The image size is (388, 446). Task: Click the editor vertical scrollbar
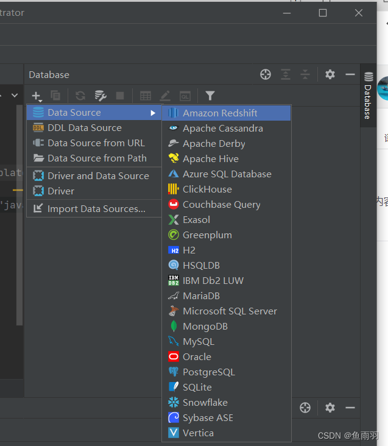coord(19,214)
